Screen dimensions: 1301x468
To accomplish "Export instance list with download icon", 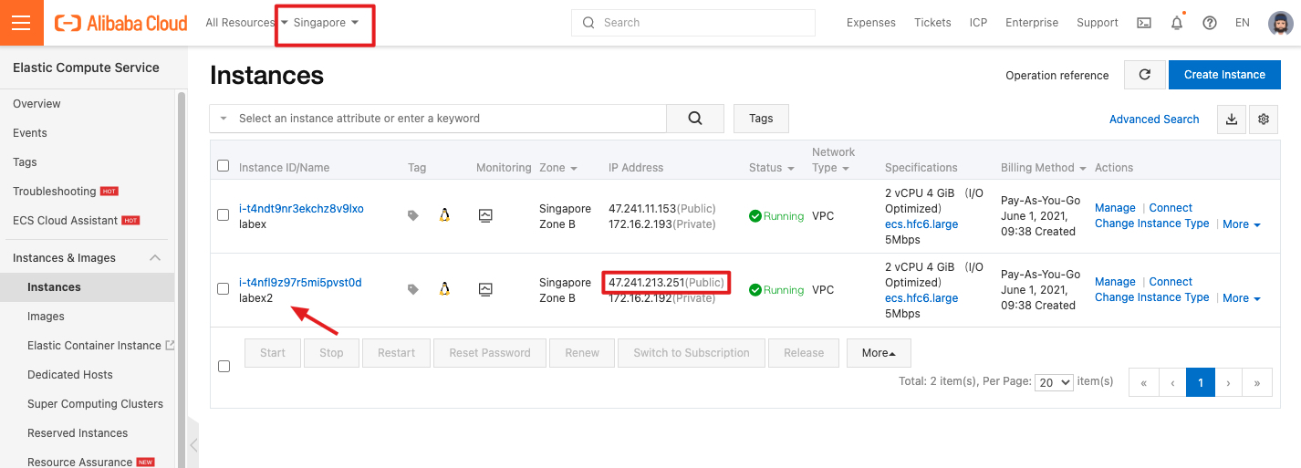I will pos(1232,119).
